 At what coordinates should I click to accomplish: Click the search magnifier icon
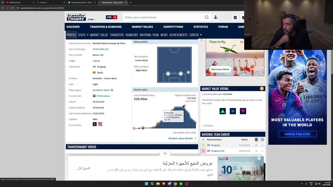point(207,17)
